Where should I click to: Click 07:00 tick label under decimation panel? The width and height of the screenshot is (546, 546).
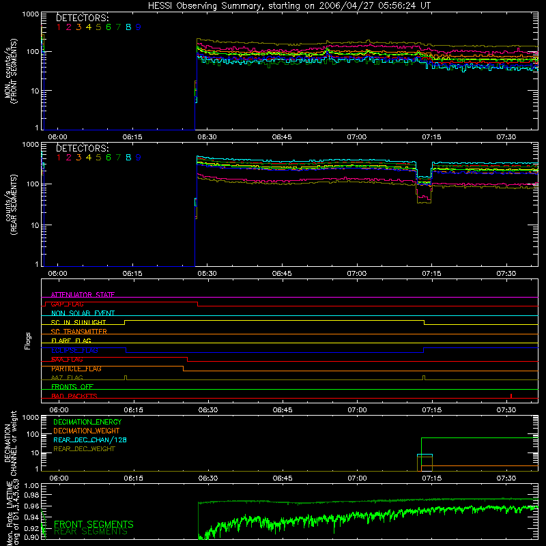357,478
